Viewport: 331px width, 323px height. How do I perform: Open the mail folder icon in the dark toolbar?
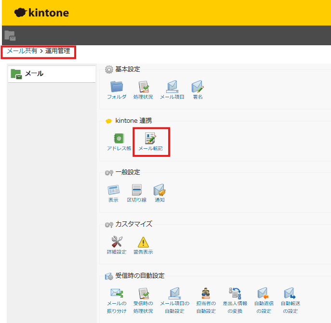(10, 36)
